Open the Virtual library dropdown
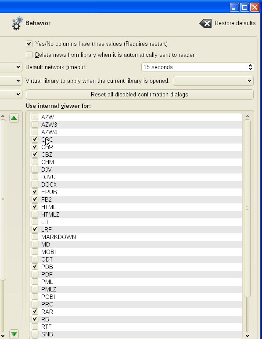 click(213, 81)
